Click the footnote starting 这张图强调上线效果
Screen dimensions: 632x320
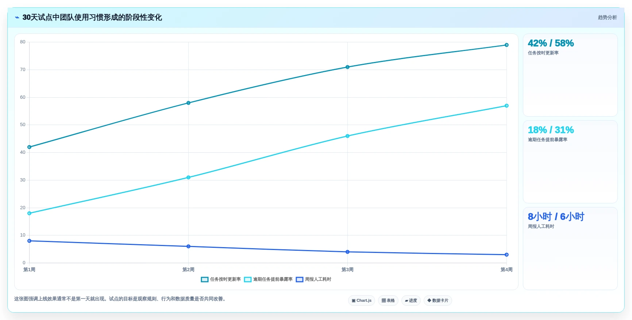(121, 299)
